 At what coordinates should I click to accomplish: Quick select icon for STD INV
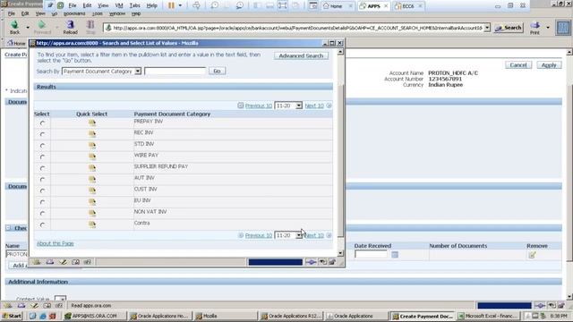(92, 145)
